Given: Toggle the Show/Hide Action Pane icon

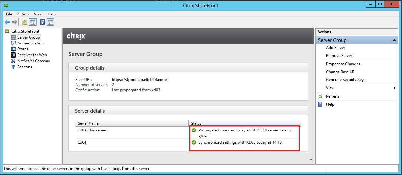Looking at the screenshot, I should [x=50, y=22].
